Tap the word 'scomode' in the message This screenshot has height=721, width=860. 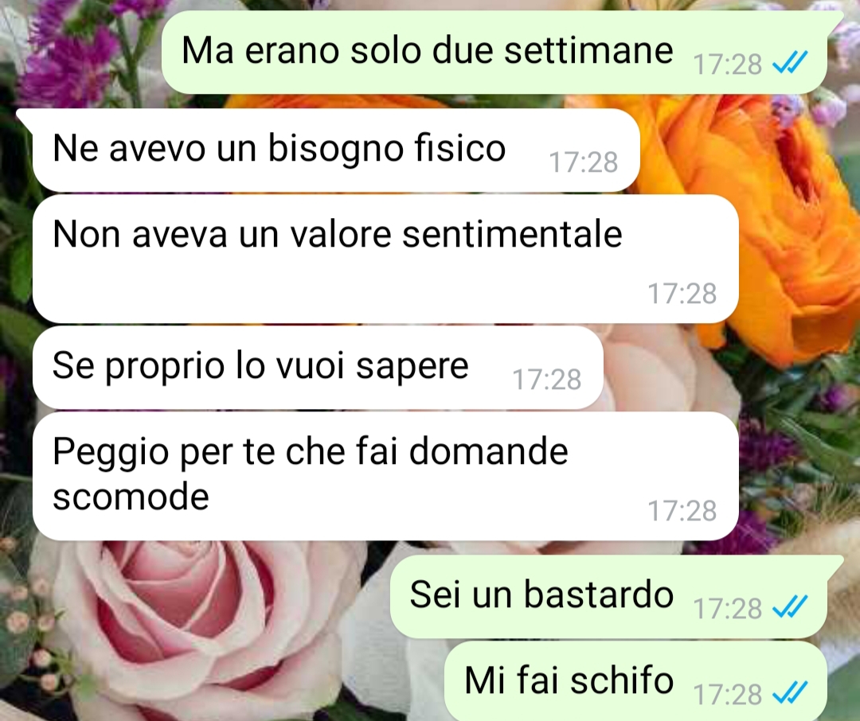[131, 497]
